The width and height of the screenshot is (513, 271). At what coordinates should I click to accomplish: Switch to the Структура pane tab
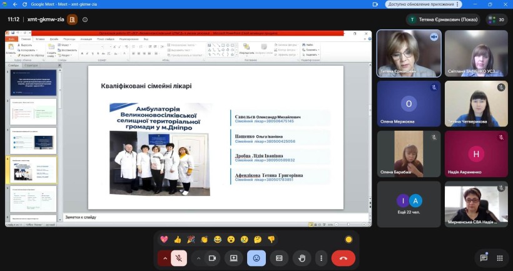[31, 65]
